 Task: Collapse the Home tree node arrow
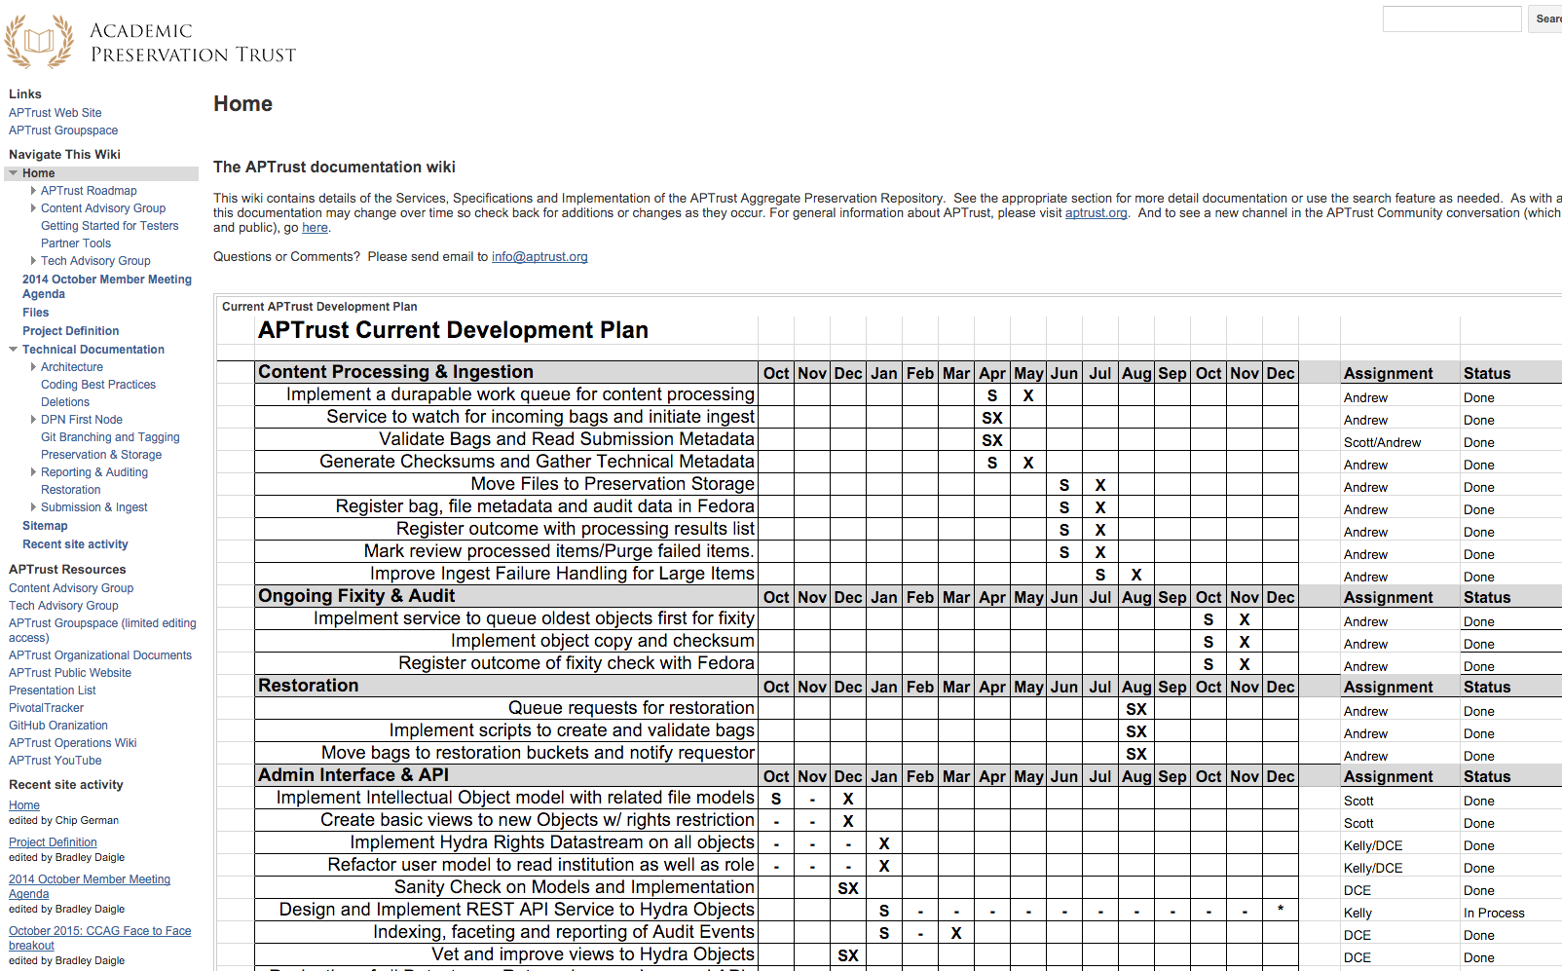pyautogui.click(x=14, y=173)
